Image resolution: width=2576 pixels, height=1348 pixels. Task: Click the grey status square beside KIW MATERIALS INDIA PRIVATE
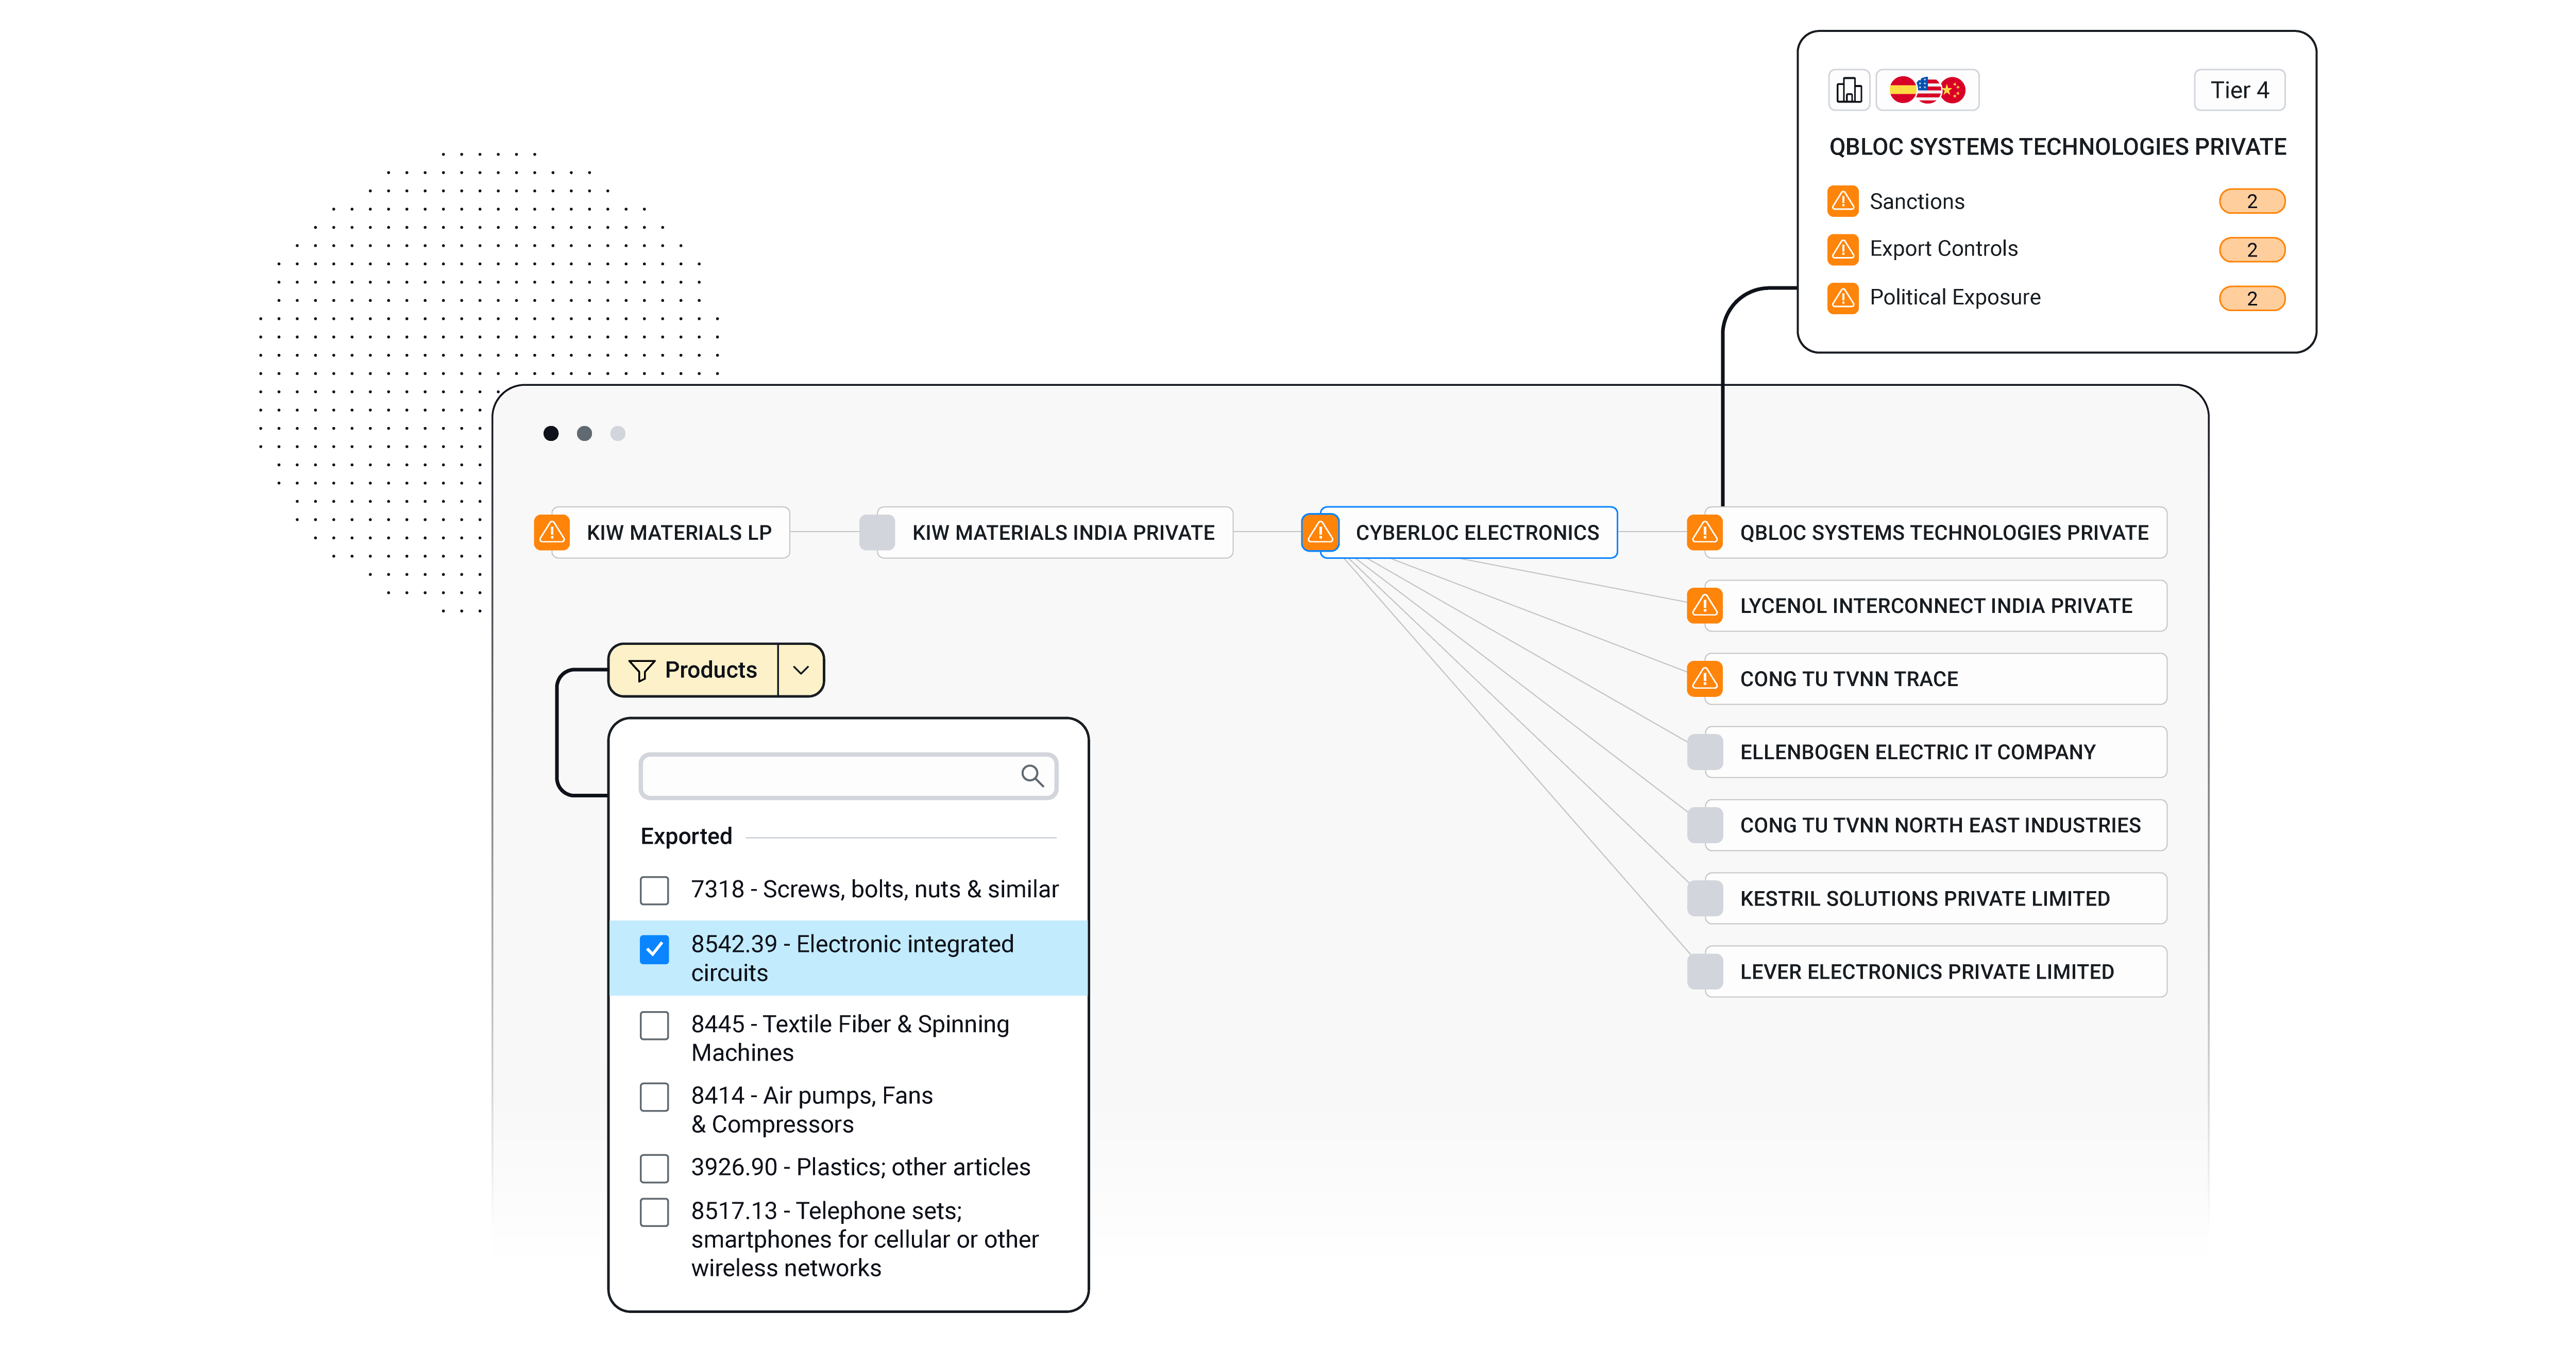pyautogui.click(x=877, y=532)
